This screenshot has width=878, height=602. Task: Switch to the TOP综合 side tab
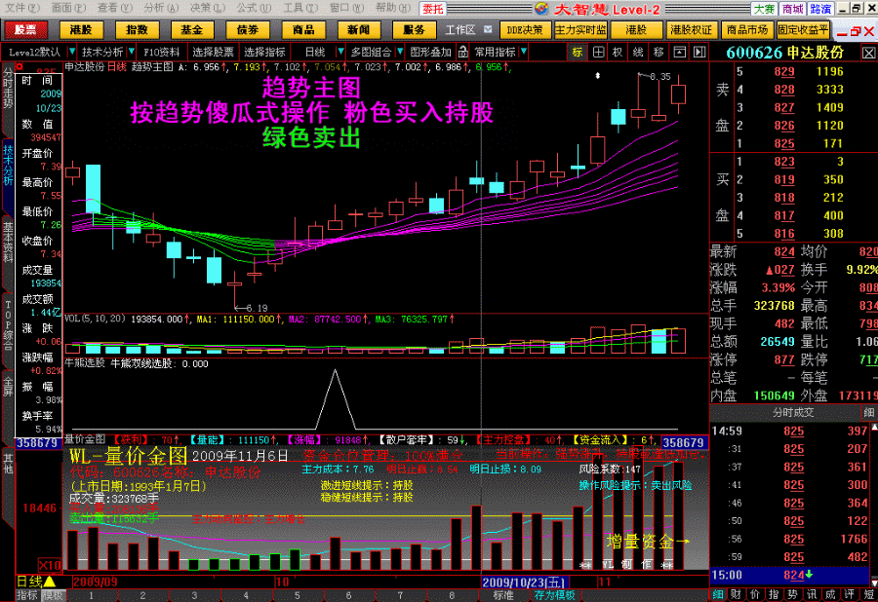tap(7, 325)
